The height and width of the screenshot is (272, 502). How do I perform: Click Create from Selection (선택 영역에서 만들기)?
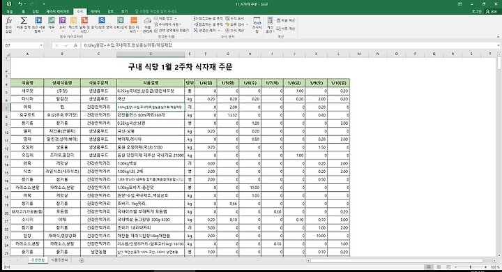coord(172,30)
